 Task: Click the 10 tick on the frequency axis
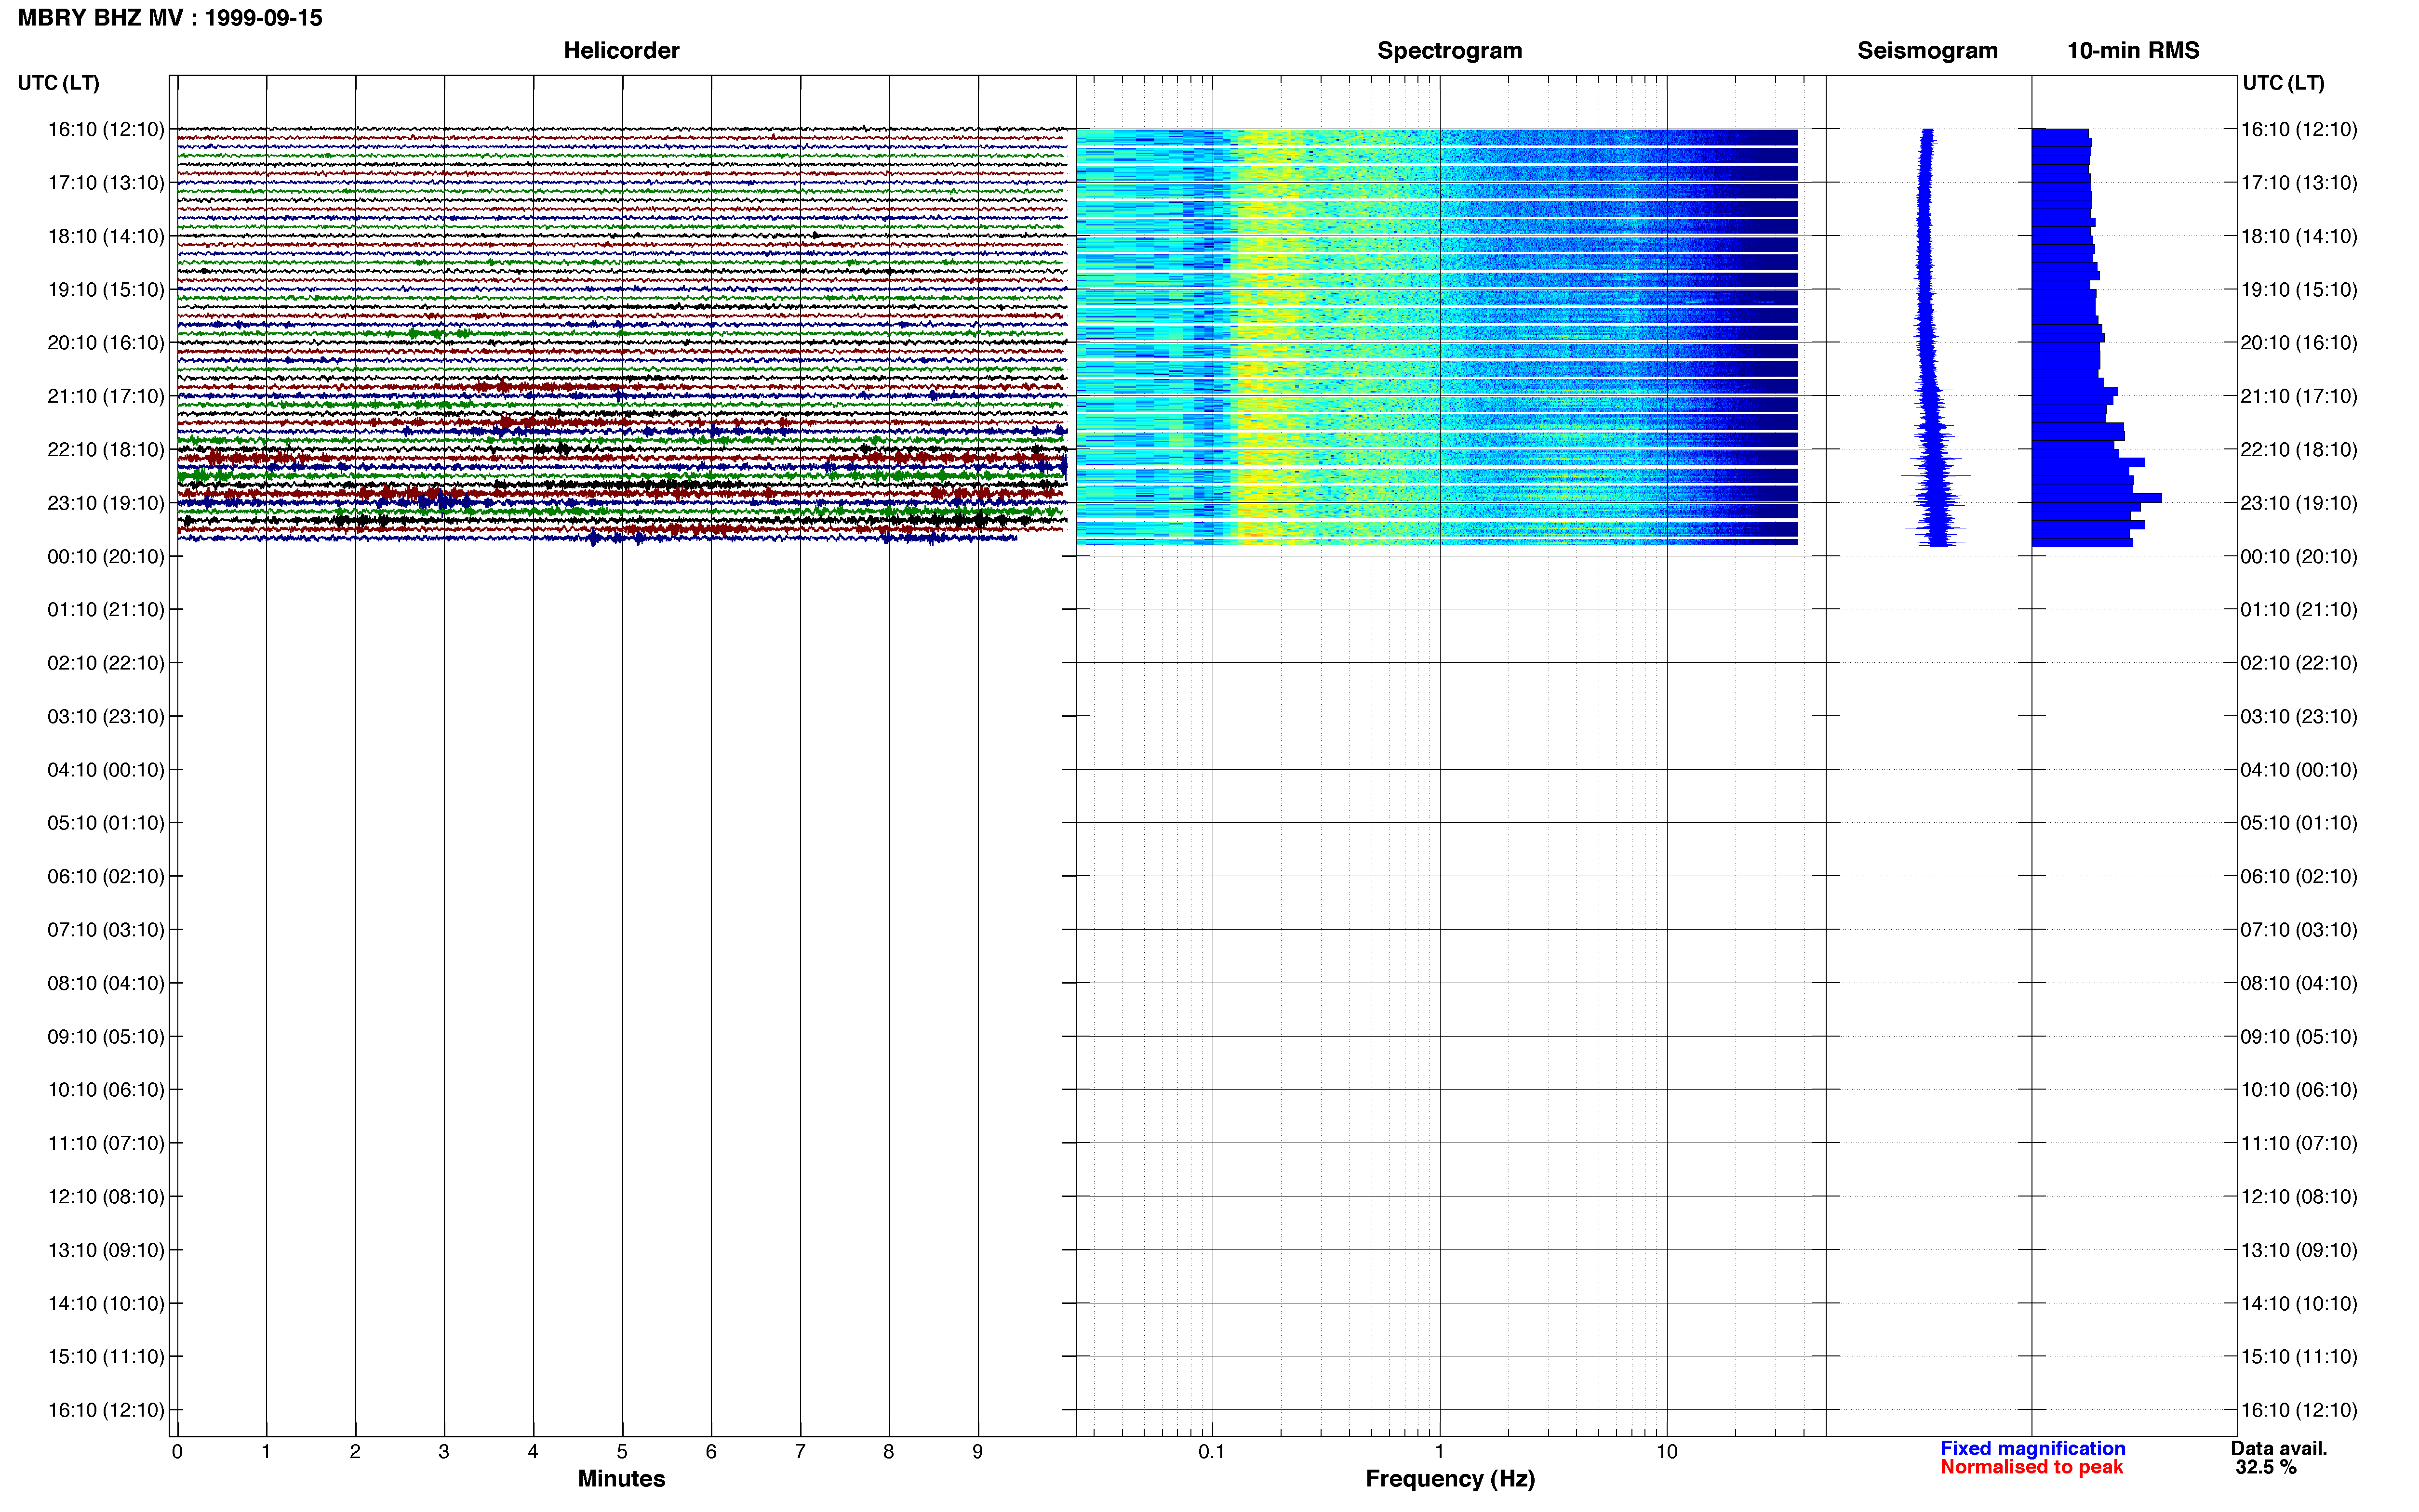(1666, 1451)
